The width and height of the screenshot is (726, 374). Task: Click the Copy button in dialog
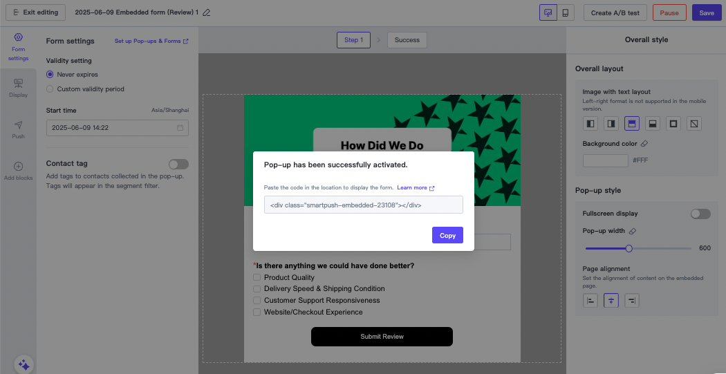[447, 236]
